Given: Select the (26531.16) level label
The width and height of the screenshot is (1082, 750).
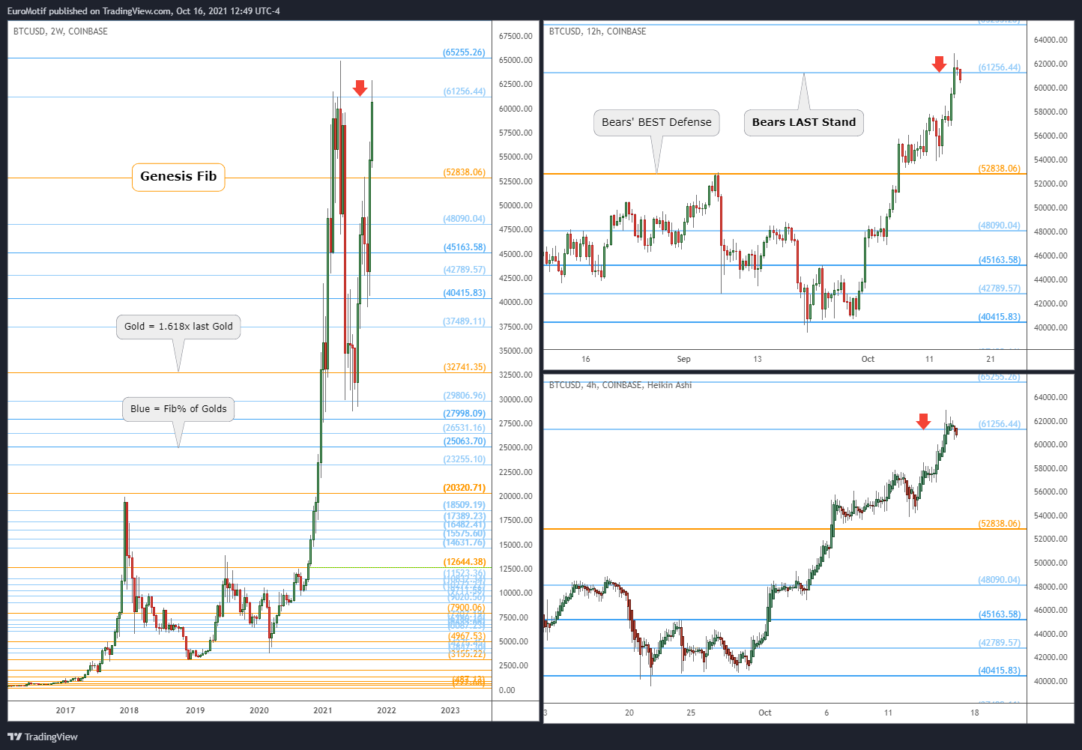Looking at the screenshot, I should [465, 428].
